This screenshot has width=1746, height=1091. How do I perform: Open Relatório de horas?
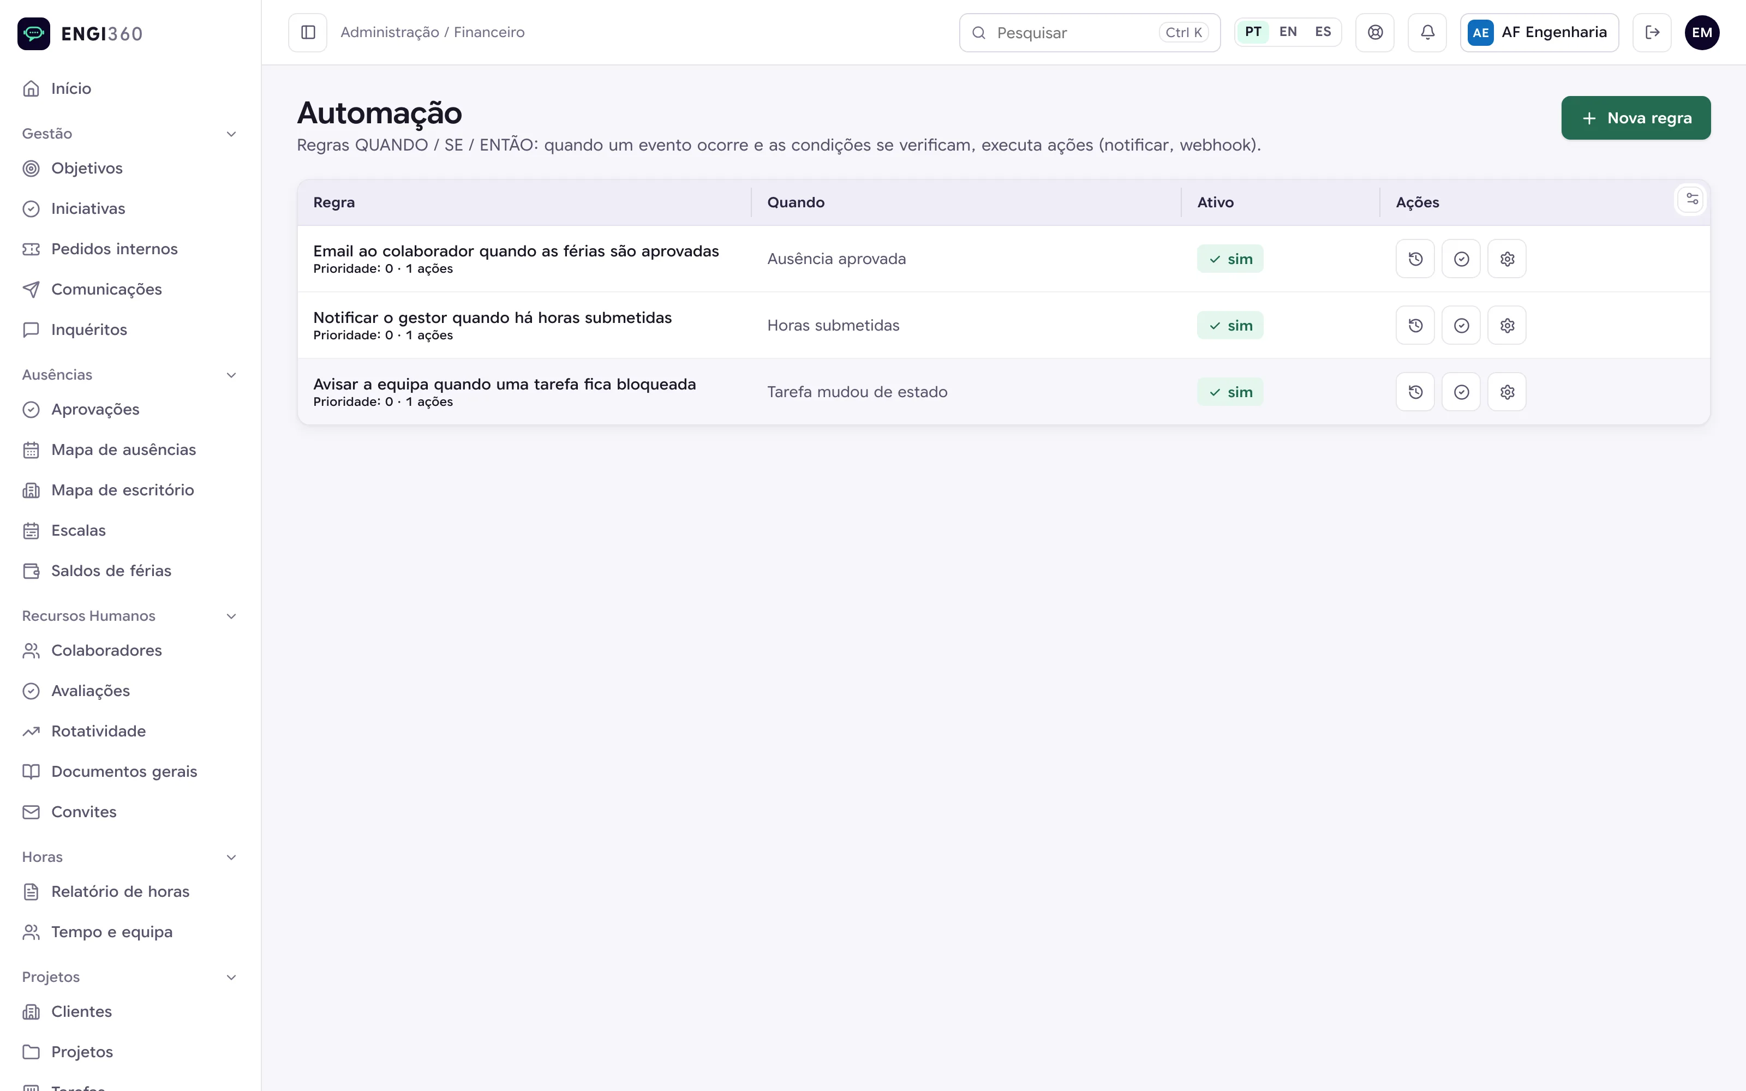[x=130, y=891]
